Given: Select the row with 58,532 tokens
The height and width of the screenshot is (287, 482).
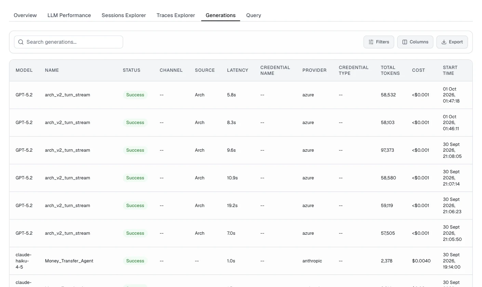Looking at the screenshot, I should click(241, 95).
